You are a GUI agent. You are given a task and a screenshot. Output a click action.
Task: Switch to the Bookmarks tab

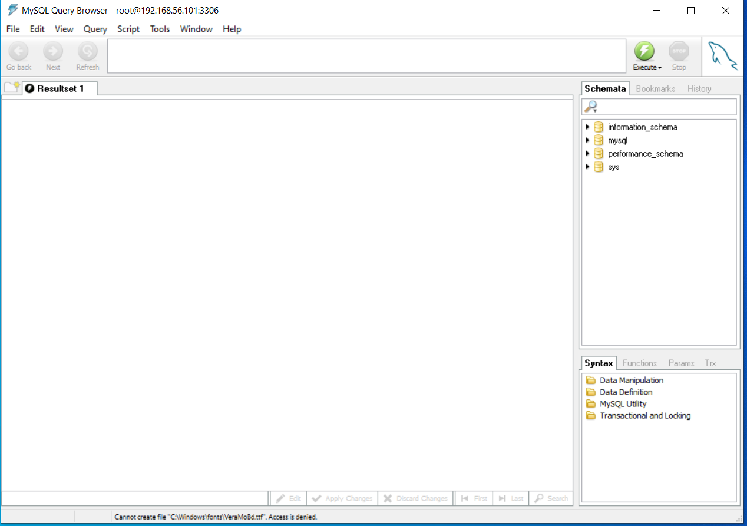656,88
